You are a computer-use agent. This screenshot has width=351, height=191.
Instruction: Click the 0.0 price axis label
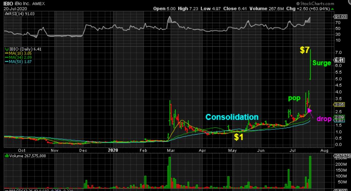click(x=338, y=145)
